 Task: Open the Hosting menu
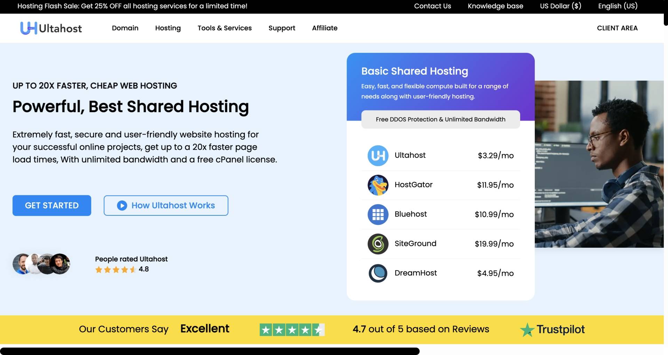(x=168, y=28)
